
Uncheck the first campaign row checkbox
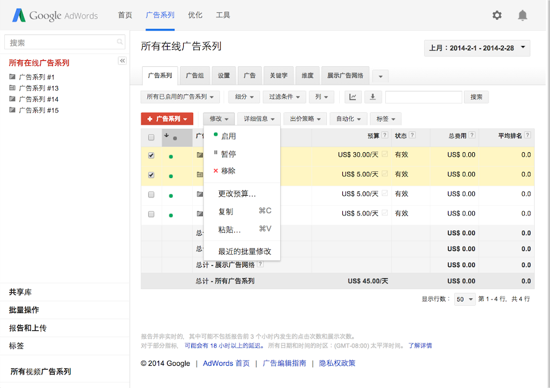coord(151,155)
